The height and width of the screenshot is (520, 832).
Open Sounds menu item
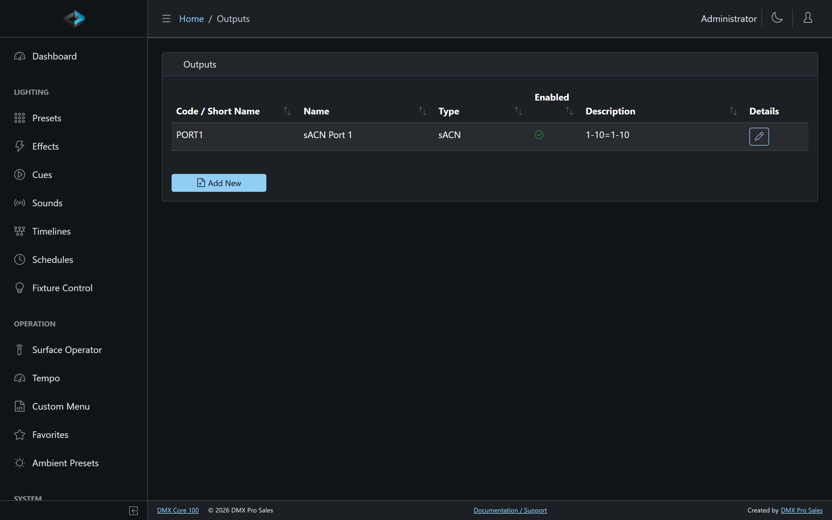(74, 203)
